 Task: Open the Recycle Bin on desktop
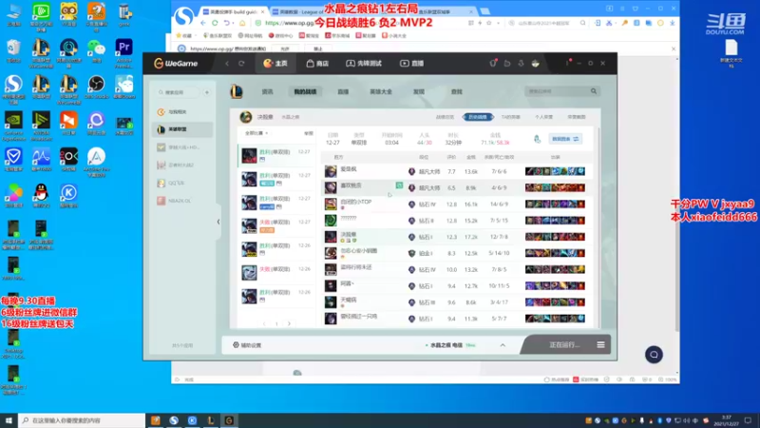13,51
